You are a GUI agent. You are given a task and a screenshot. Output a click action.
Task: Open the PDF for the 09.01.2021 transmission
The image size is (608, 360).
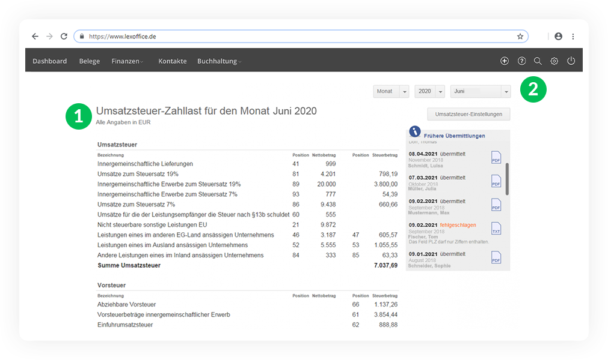click(496, 257)
